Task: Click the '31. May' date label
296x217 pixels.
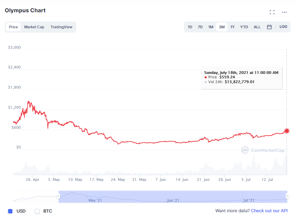Action: coord(139,180)
